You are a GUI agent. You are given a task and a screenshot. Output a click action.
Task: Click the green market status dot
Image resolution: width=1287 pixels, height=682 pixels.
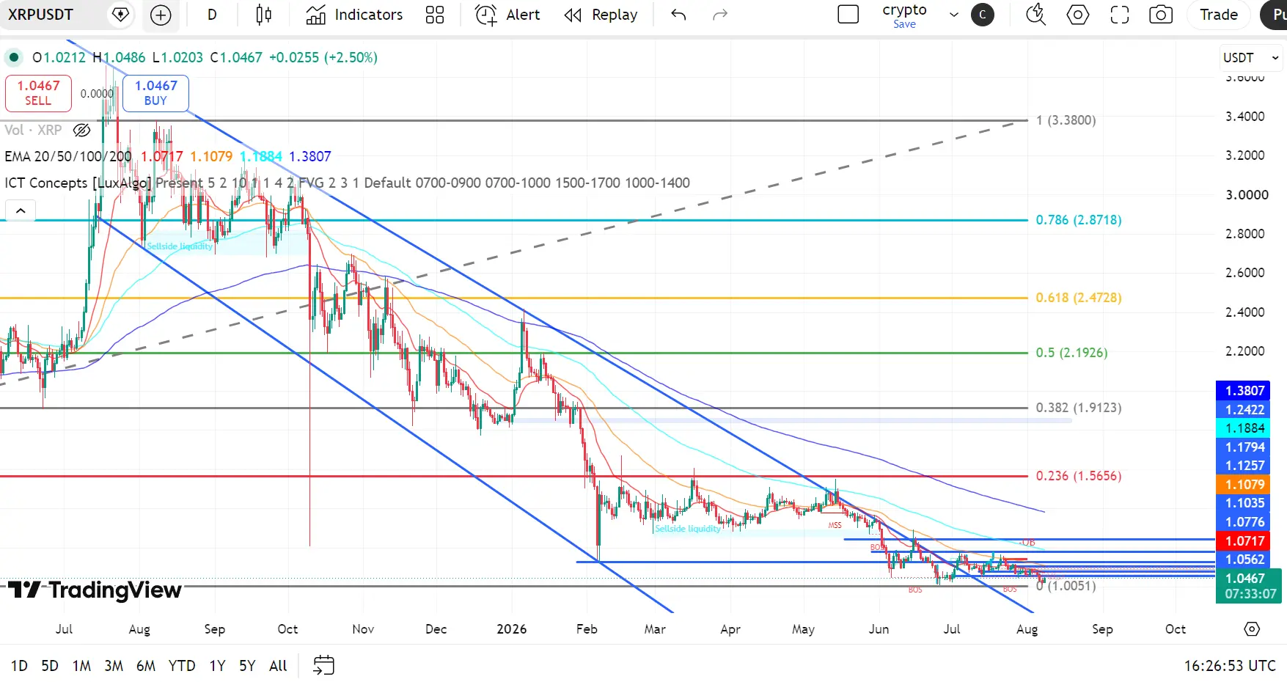14,57
